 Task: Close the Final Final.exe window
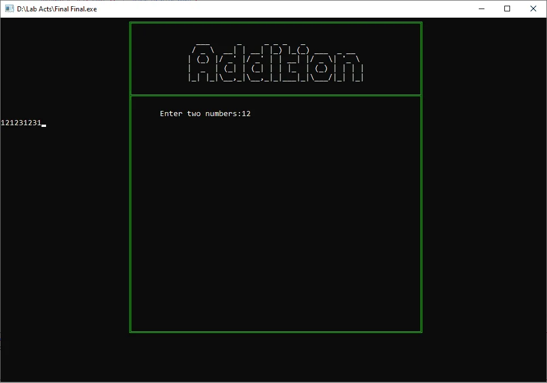533,9
